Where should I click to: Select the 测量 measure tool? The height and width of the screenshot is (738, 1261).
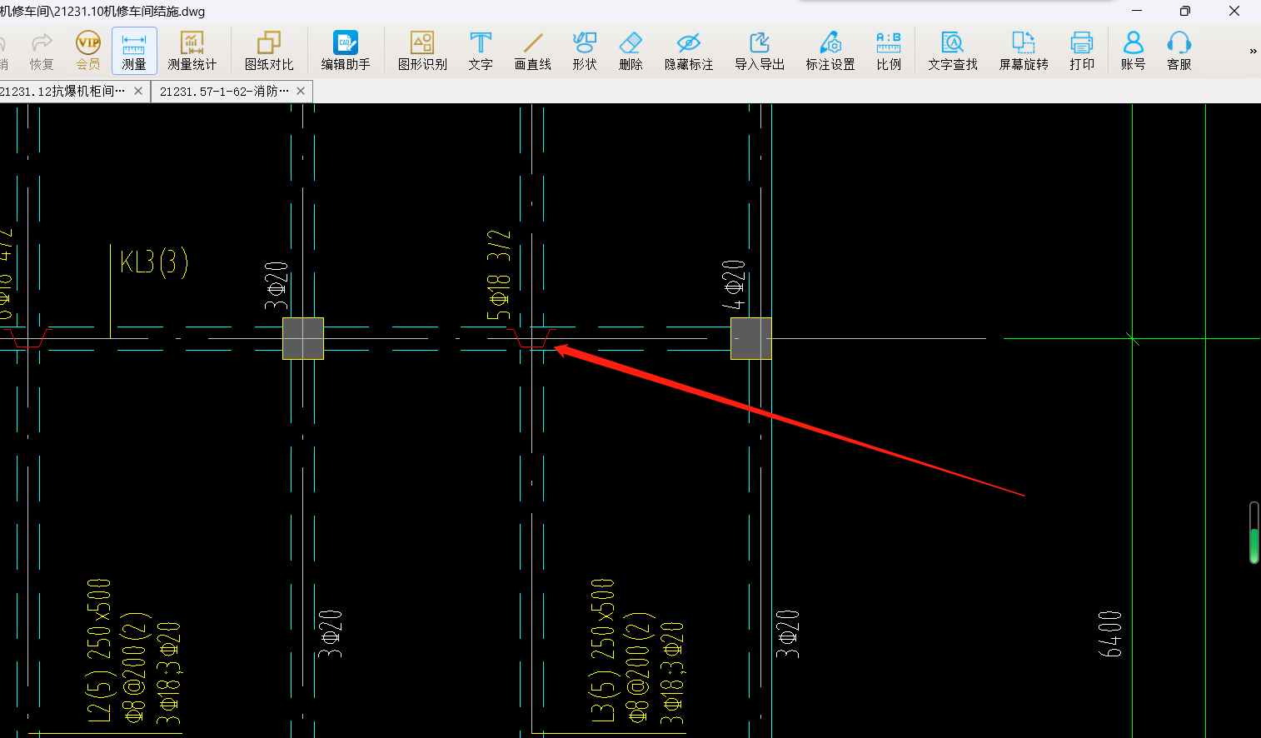coord(134,51)
